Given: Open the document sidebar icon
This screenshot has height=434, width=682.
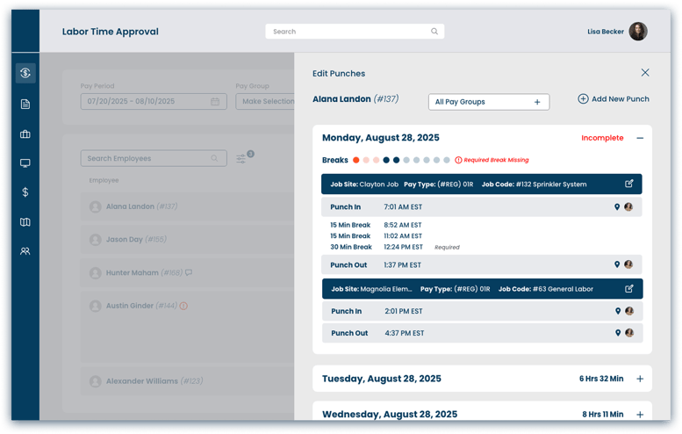Looking at the screenshot, I should (x=25, y=105).
